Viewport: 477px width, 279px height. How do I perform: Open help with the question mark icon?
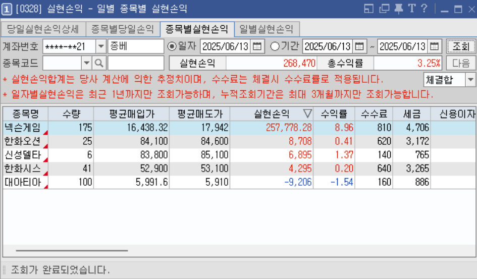click(x=424, y=9)
